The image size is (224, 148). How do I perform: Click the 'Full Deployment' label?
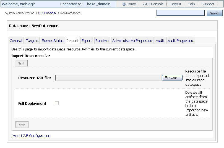pos(32,103)
